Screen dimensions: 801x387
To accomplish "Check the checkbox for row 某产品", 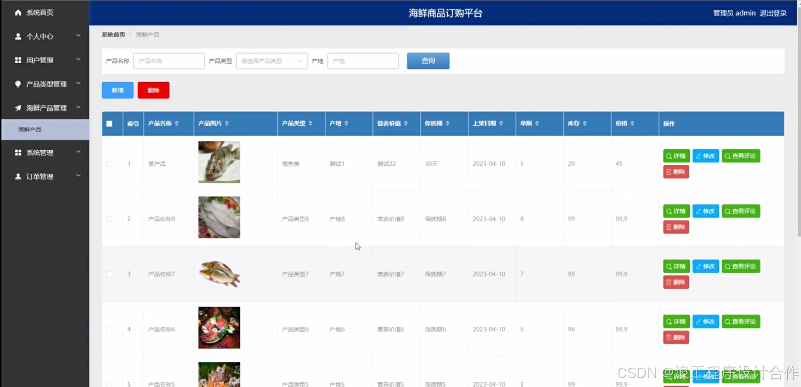I will tap(109, 164).
